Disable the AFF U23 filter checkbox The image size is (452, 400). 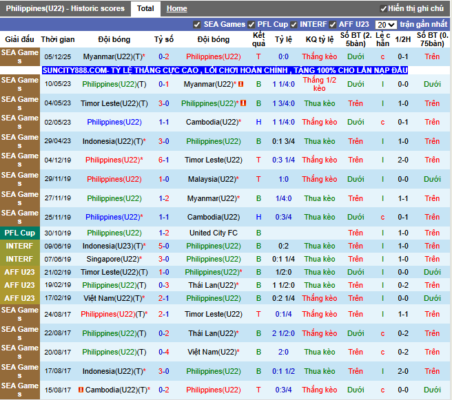333,25
